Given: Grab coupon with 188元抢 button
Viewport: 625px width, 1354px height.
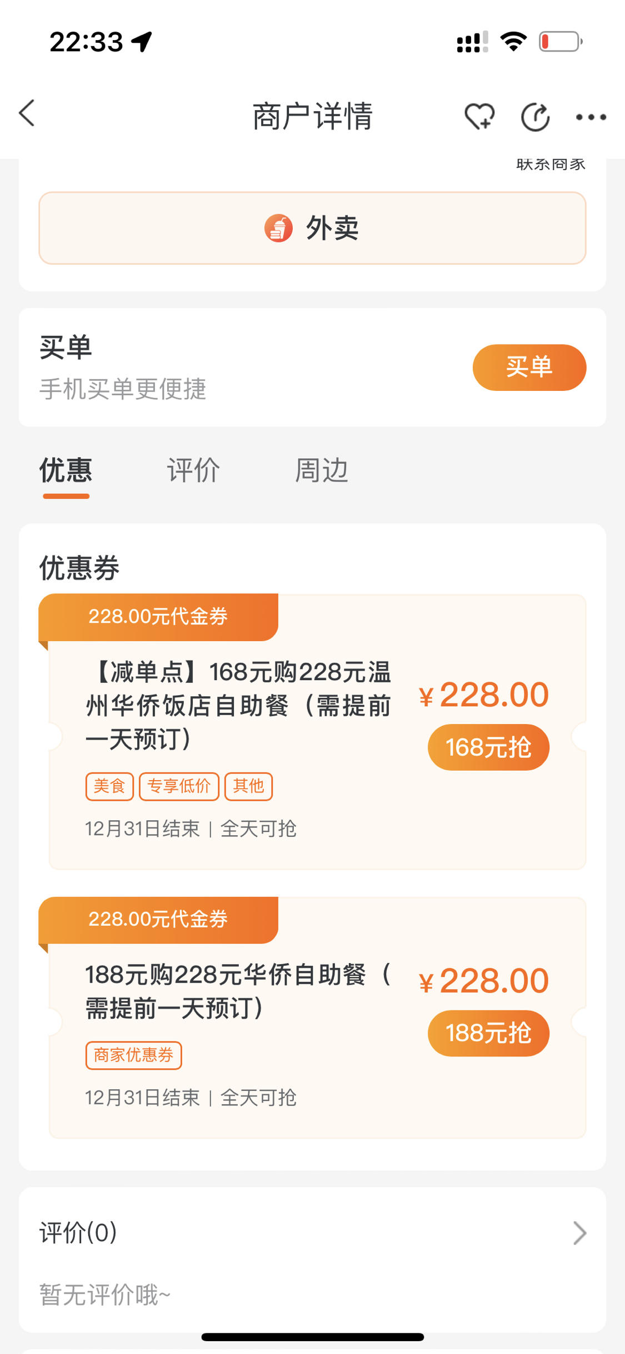Looking at the screenshot, I should coord(488,1033).
